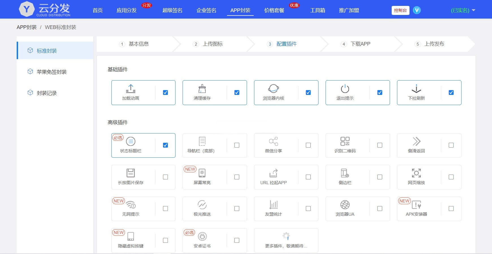
Task: Click the 标准封装 sidebar cube icon
Action: pos(30,51)
